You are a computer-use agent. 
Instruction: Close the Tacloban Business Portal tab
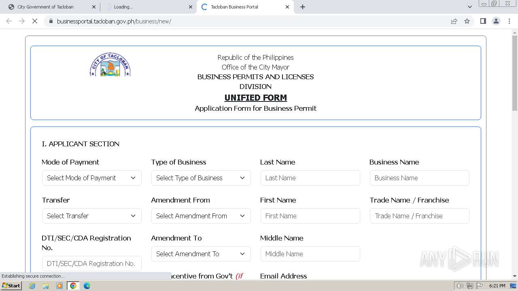tap(287, 7)
